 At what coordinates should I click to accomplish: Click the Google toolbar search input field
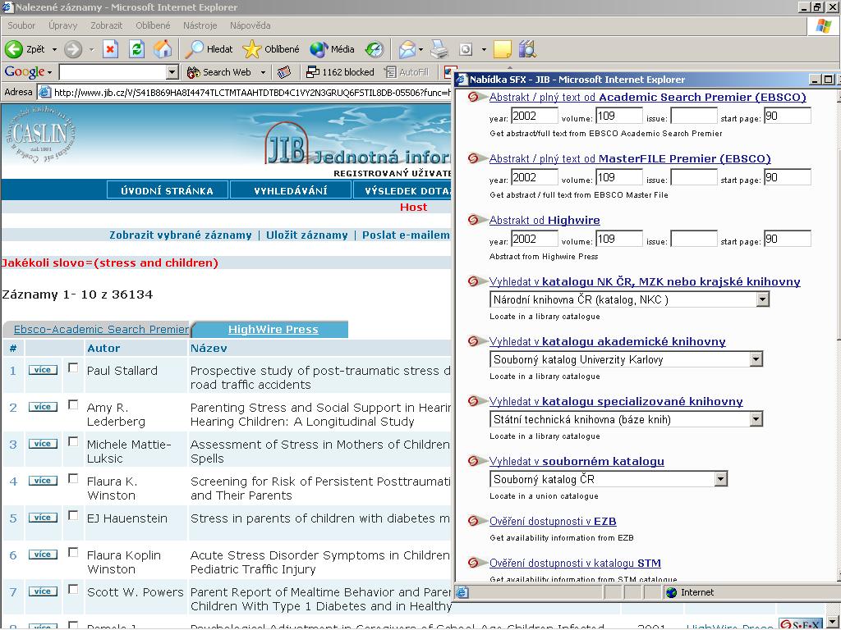click(x=113, y=72)
